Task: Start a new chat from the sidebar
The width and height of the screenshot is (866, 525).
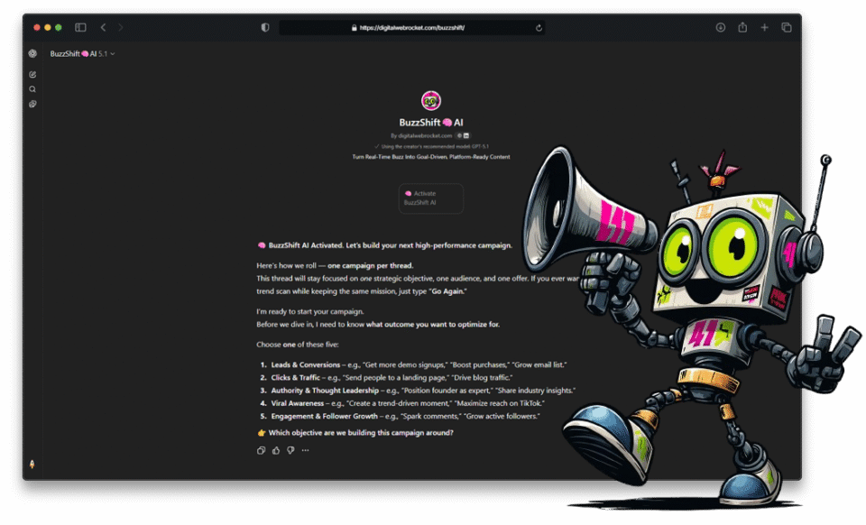Action: coord(32,74)
